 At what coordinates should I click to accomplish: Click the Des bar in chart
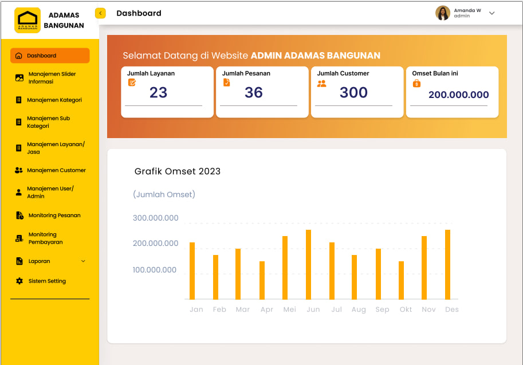pos(447,265)
